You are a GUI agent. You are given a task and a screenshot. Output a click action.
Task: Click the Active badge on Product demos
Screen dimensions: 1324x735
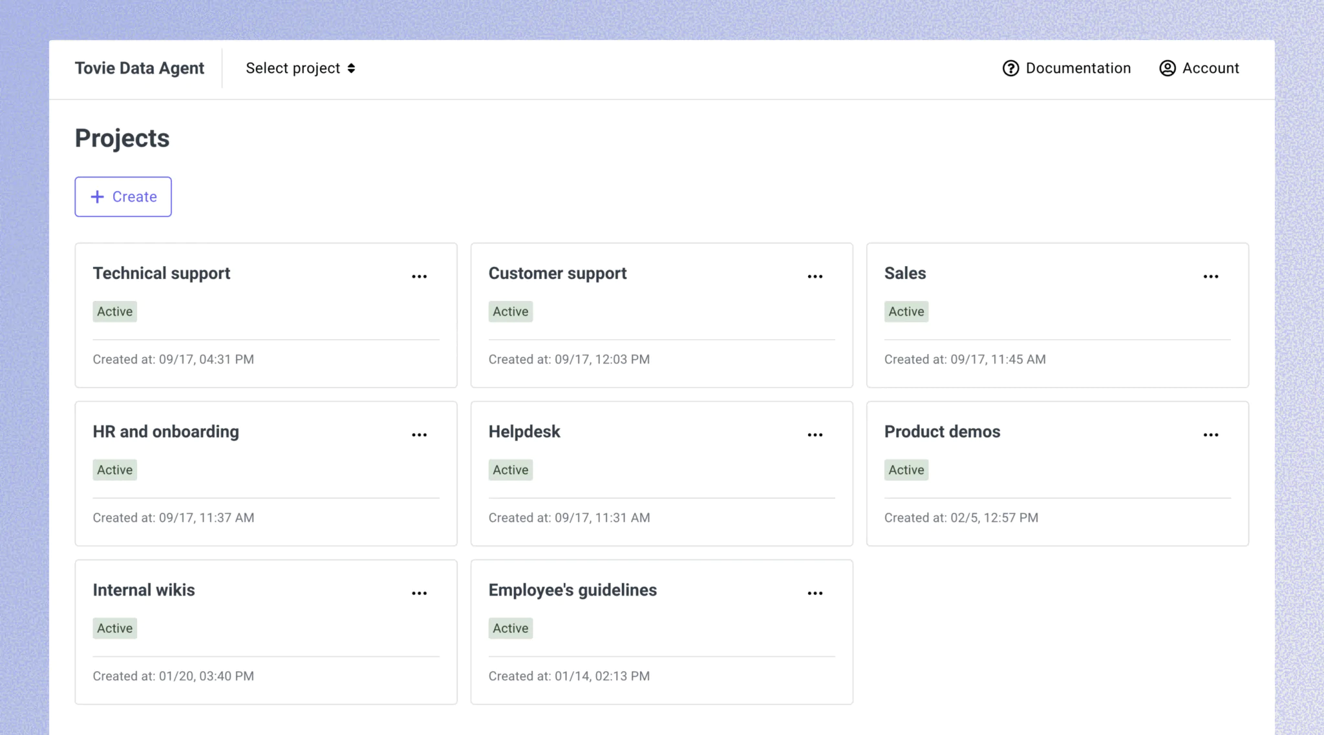tap(906, 470)
